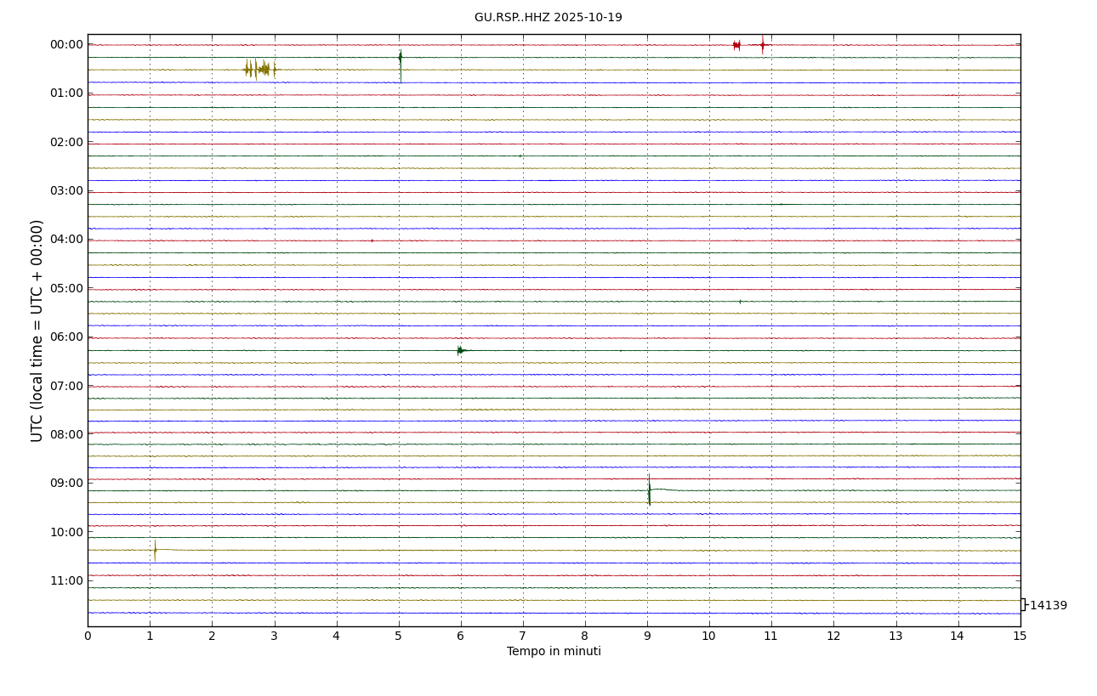Screen dimensions: 1097x696
Task: Select the 06:00 time tick label
Action: pyautogui.click(x=66, y=337)
